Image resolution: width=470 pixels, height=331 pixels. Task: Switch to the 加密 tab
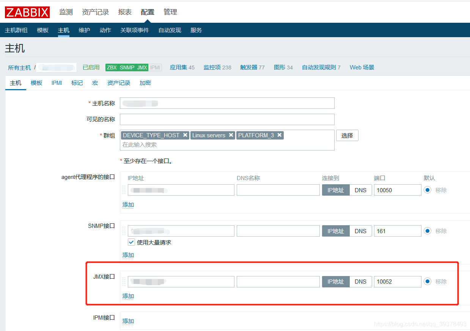[x=145, y=83]
